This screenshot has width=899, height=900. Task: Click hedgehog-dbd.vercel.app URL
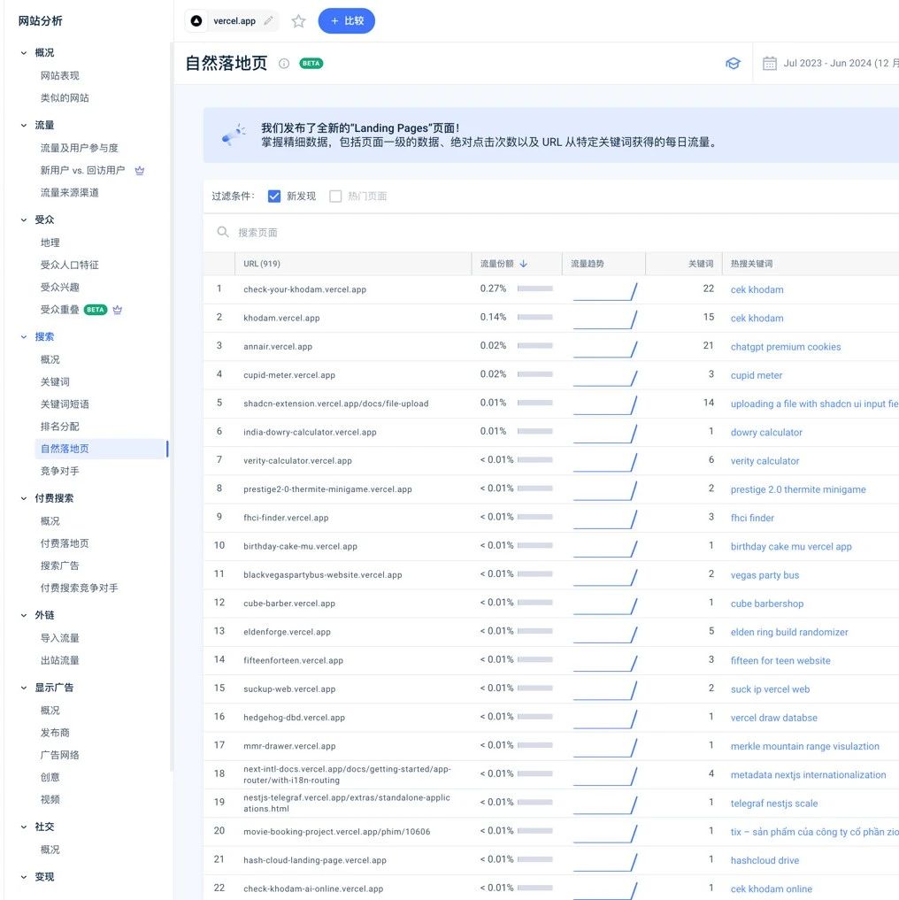tap(294, 718)
